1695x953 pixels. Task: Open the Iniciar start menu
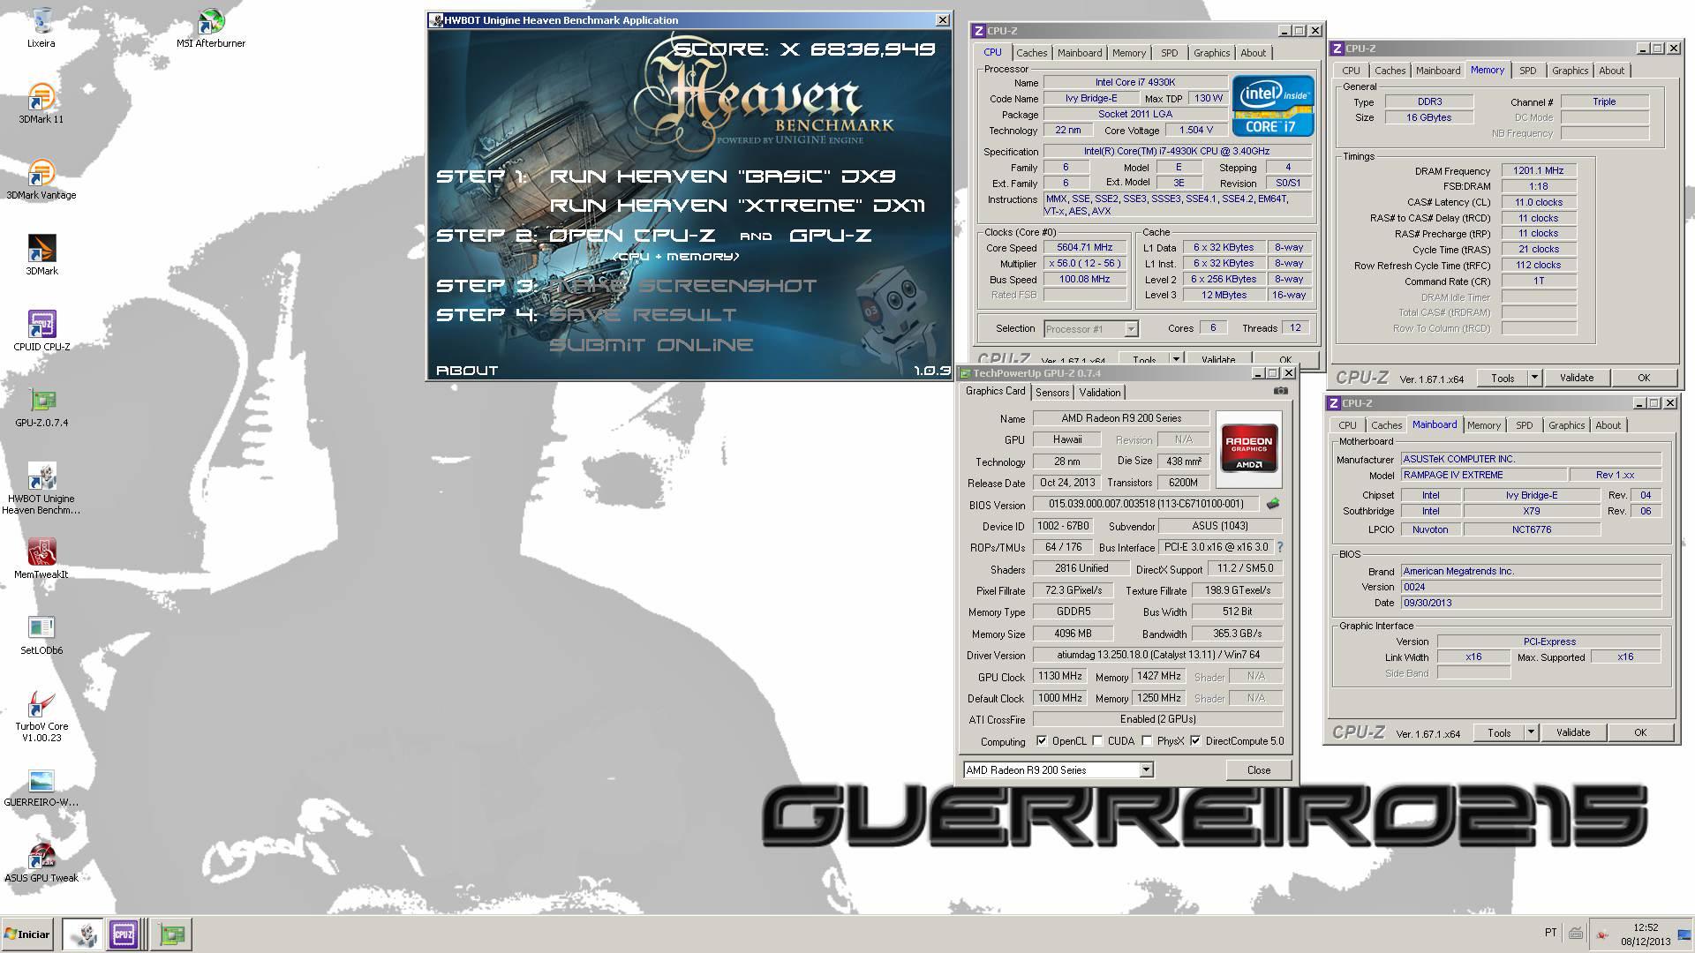coord(27,934)
